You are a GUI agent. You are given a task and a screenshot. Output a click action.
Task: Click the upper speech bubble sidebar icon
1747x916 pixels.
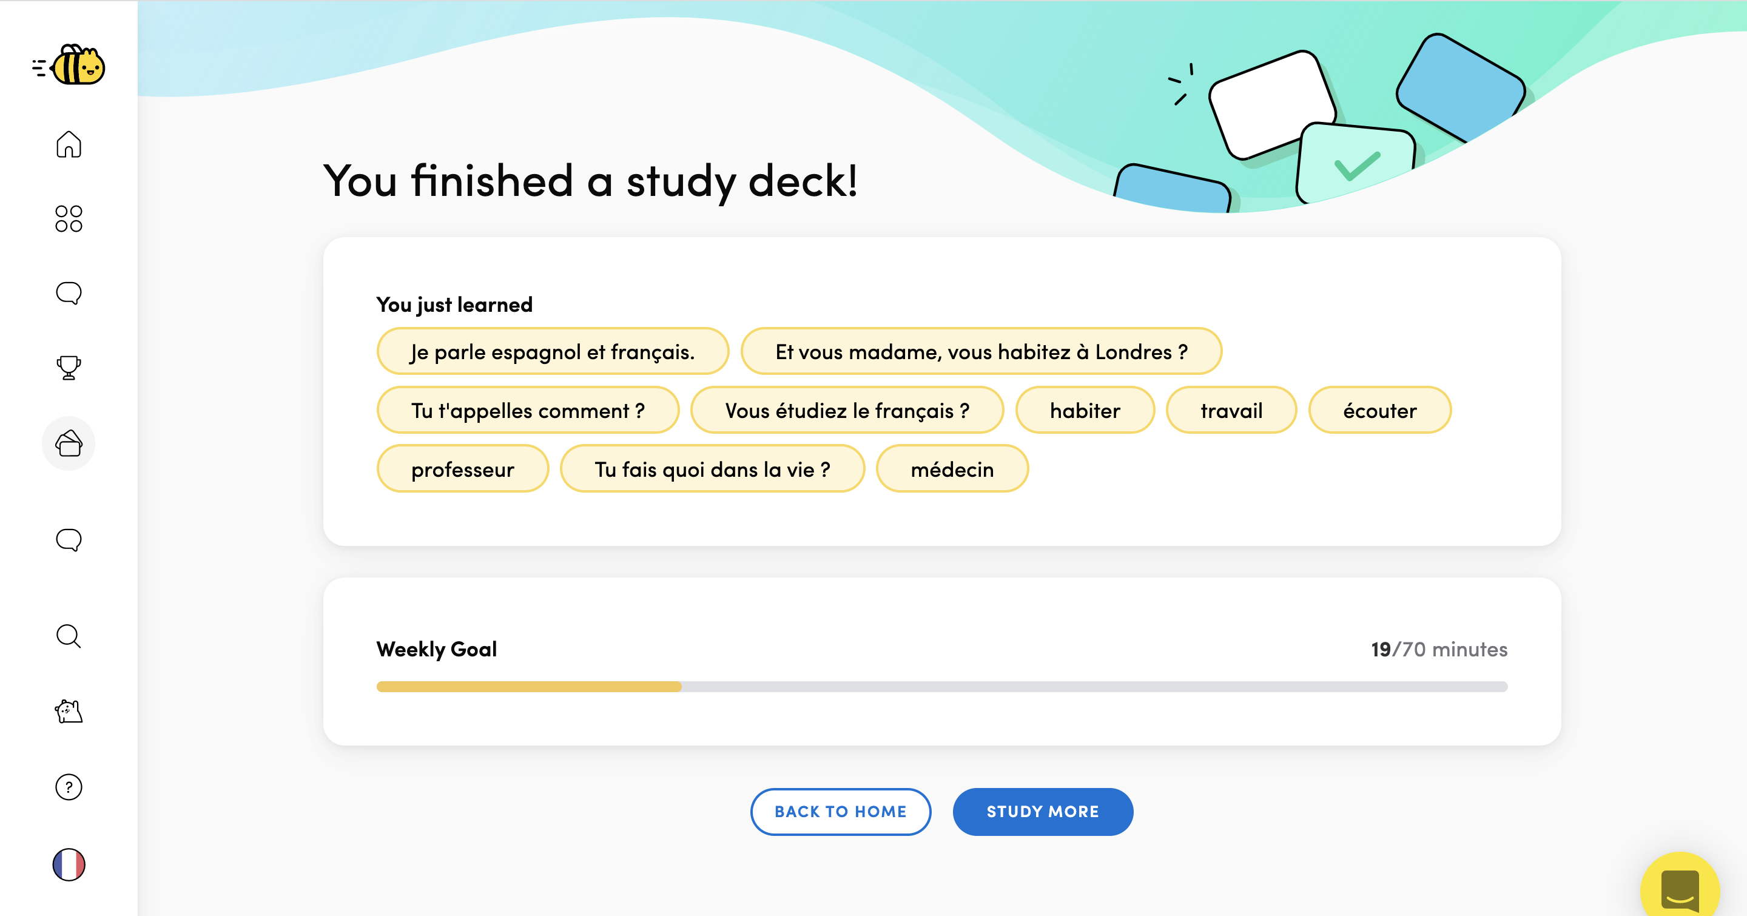tap(69, 293)
